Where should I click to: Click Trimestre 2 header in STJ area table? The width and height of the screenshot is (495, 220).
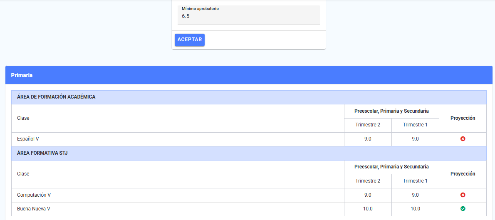click(368, 181)
